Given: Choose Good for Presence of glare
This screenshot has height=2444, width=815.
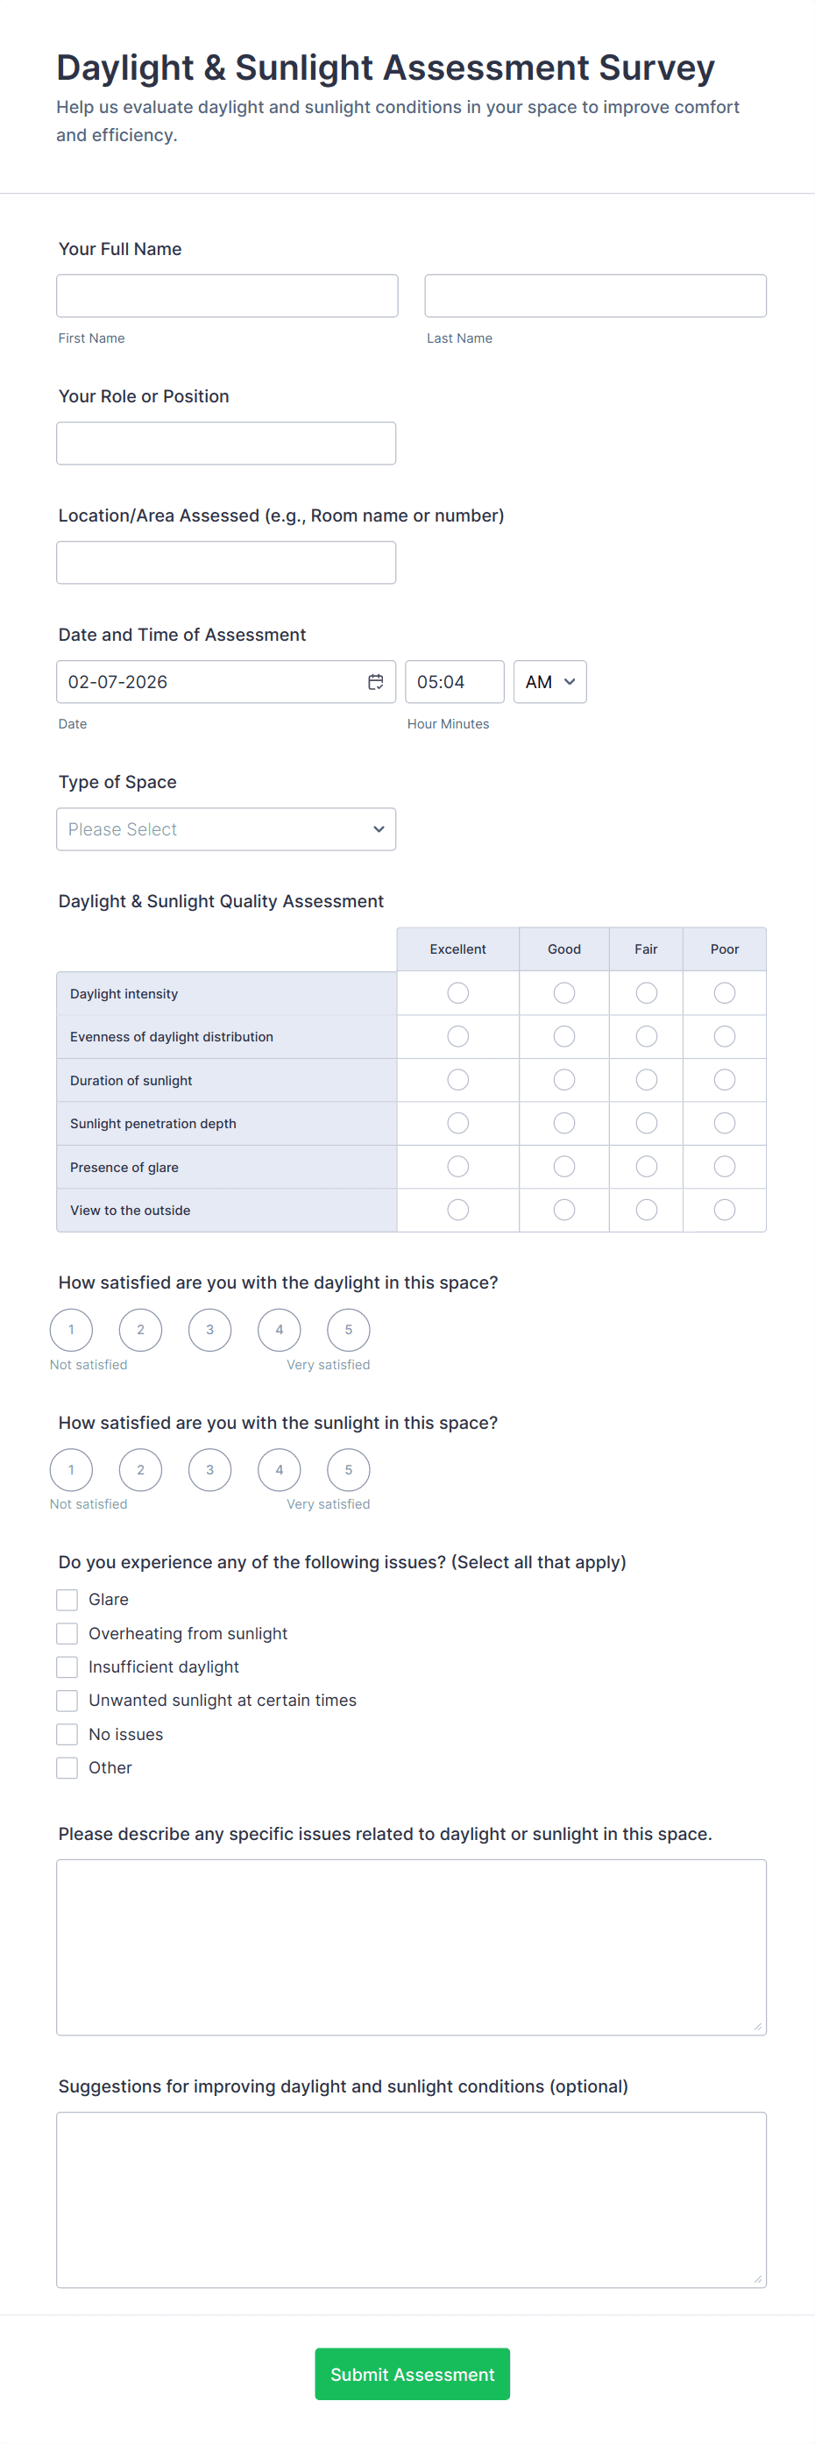Looking at the screenshot, I should (563, 1166).
